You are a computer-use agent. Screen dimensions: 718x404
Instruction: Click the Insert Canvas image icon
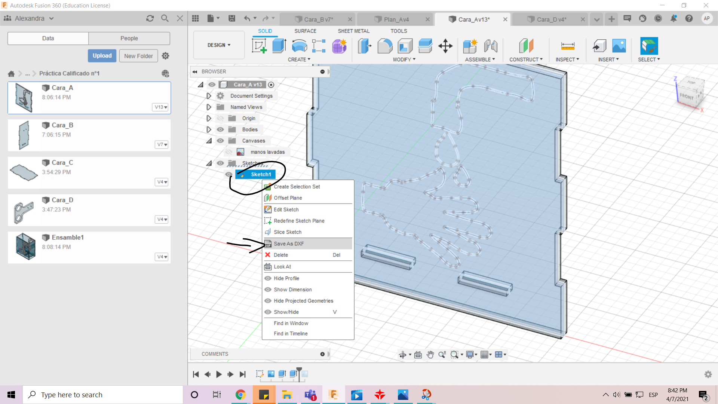pos(619,46)
